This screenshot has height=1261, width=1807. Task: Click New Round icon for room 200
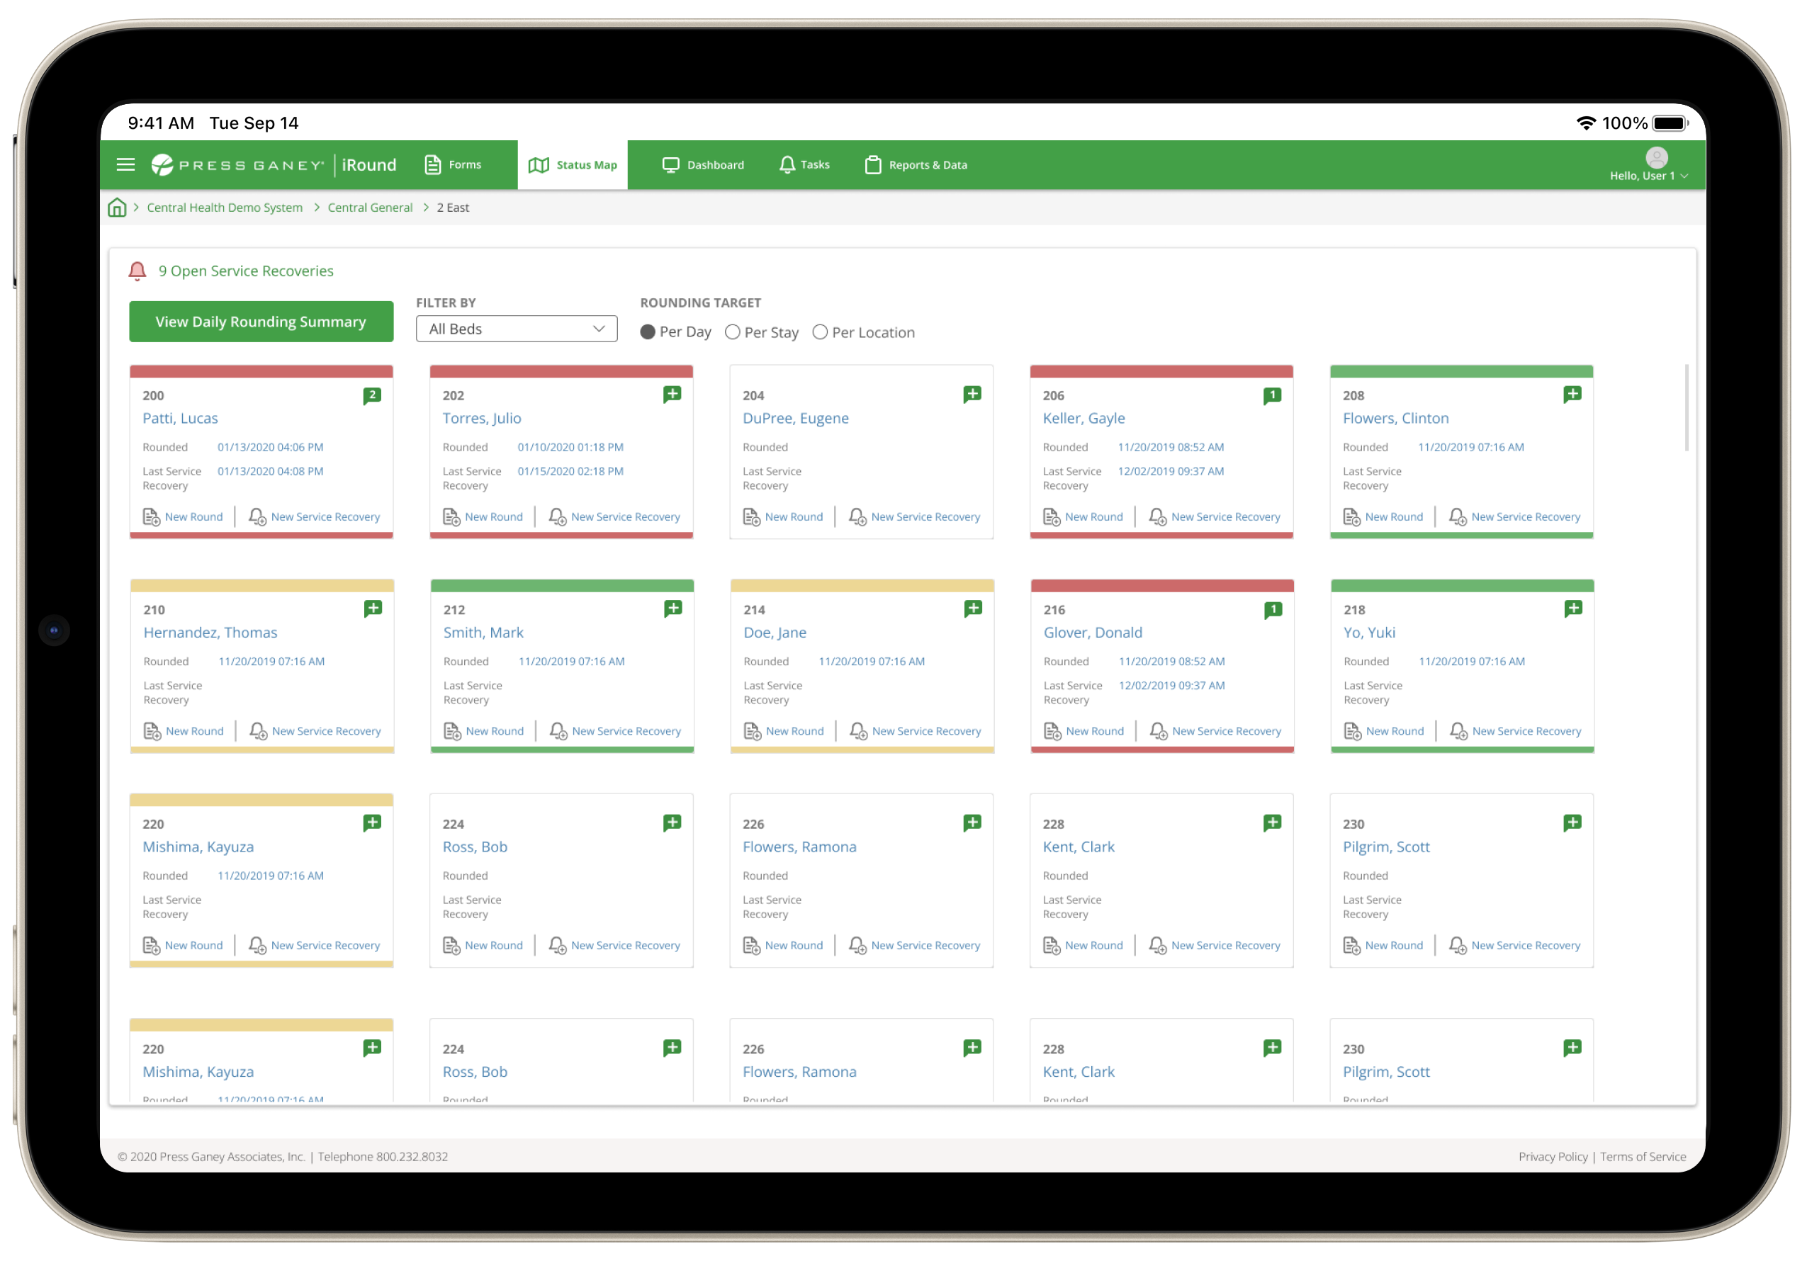pyautogui.click(x=151, y=518)
